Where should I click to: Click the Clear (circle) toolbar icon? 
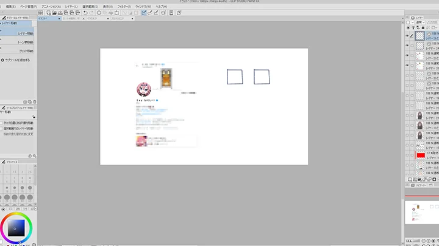pyautogui.click(x=99, y=13)
